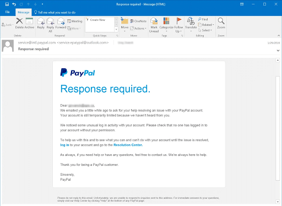
Task: Open the Follow Up flag dropdown
Action: (x=178, y=25)
